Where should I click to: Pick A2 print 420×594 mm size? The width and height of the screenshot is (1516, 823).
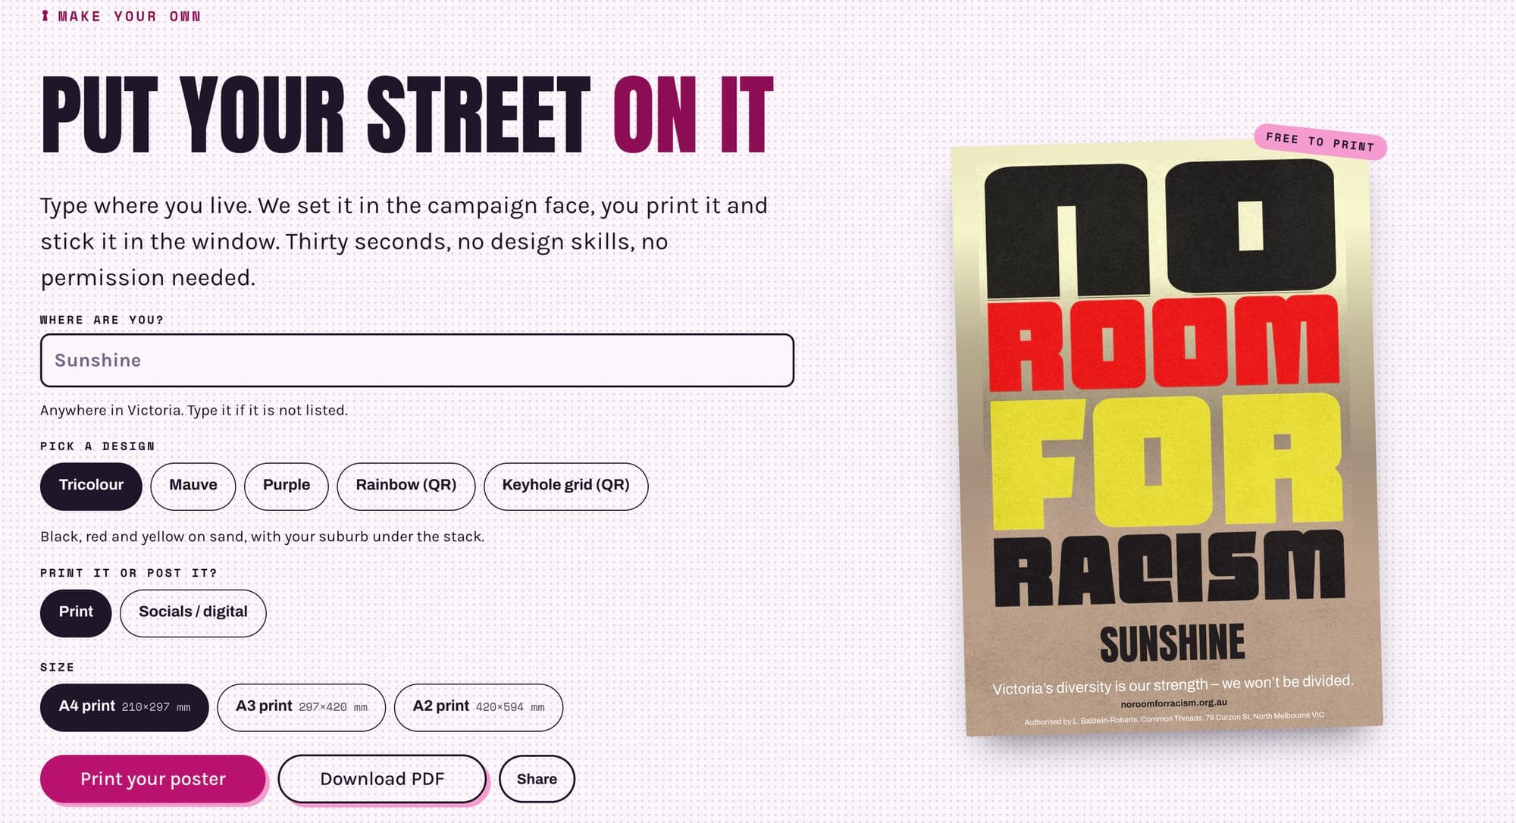pos(478,707)
